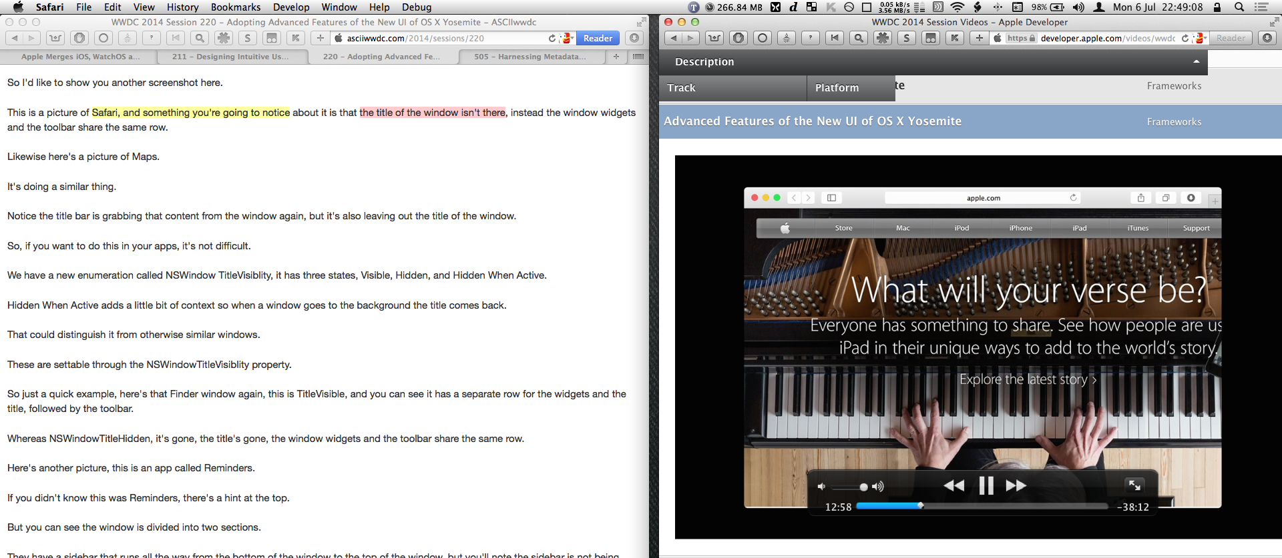This screenshot has width=1282, height=558.
Task: Rewind the session video
Action: coord(953,485)
